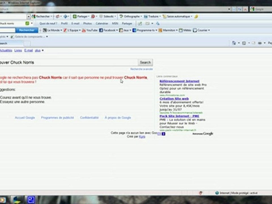The width and height of the screenshot is (272, 204).
Task: Open the 'Recherche avancée' link
Action: click(141, 69)
